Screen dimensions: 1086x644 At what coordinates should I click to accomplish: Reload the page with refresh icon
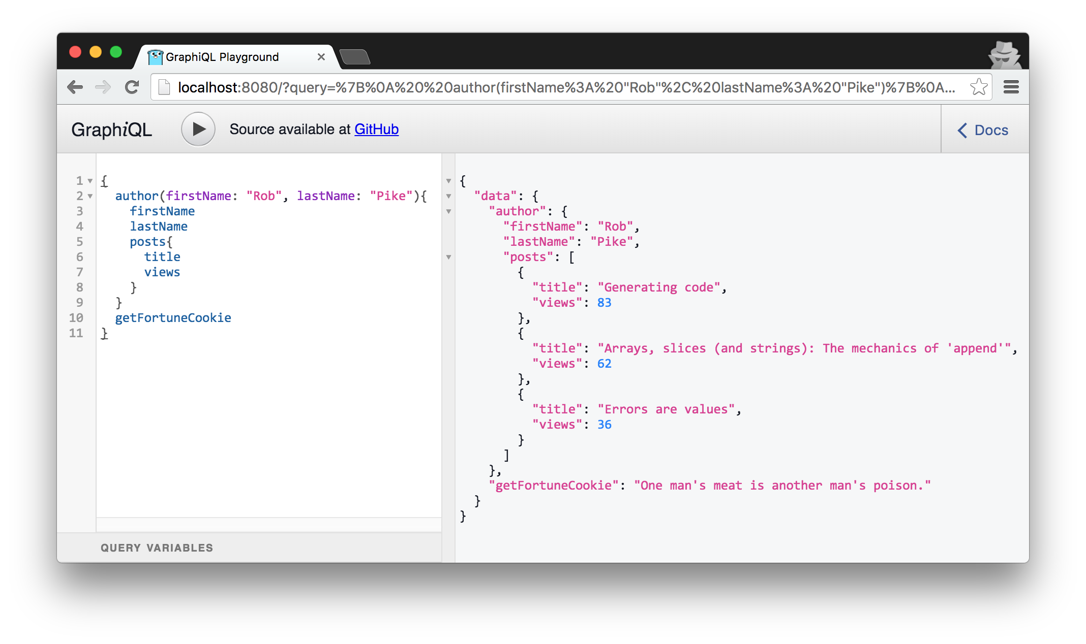pos(132,87)
